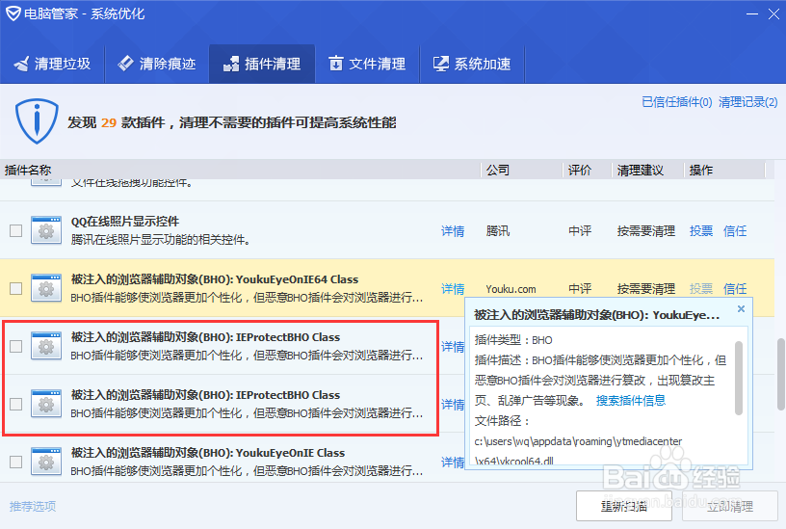Select the 插件清理 tab
Image resolution: width=786 pixels, height=529 pixels.
tap(262, 64)
